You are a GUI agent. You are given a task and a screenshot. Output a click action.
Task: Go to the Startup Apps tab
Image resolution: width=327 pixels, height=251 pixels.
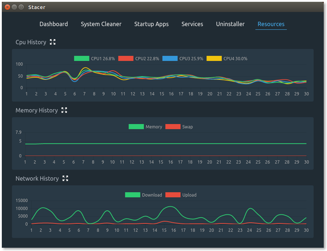pyautogui.click(x=151, y=24)
